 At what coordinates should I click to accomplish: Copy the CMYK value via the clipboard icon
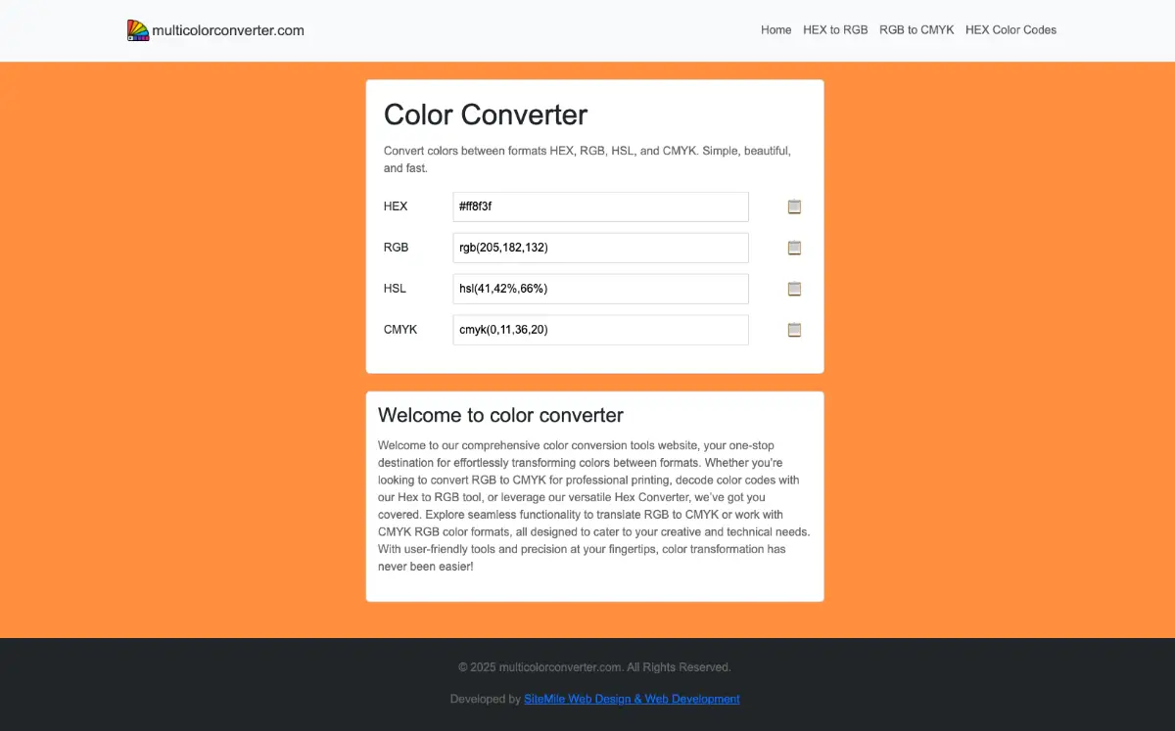tap(794, 330)
